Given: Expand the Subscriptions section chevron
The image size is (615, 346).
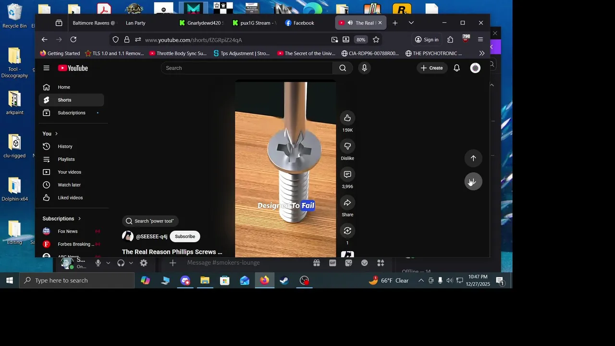Looking at the screenshot, I should [x=79, y=219].
